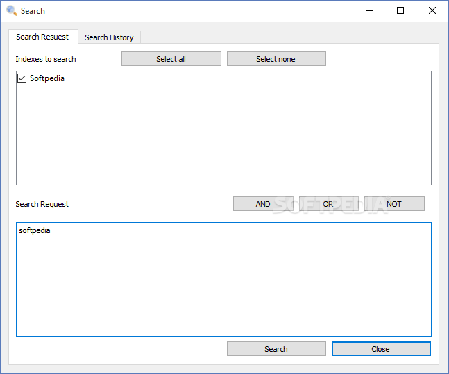Image resolution: width=449 pixels, height=374 pixels.
Task: Minimize the Search window
Action: (369, 11)
